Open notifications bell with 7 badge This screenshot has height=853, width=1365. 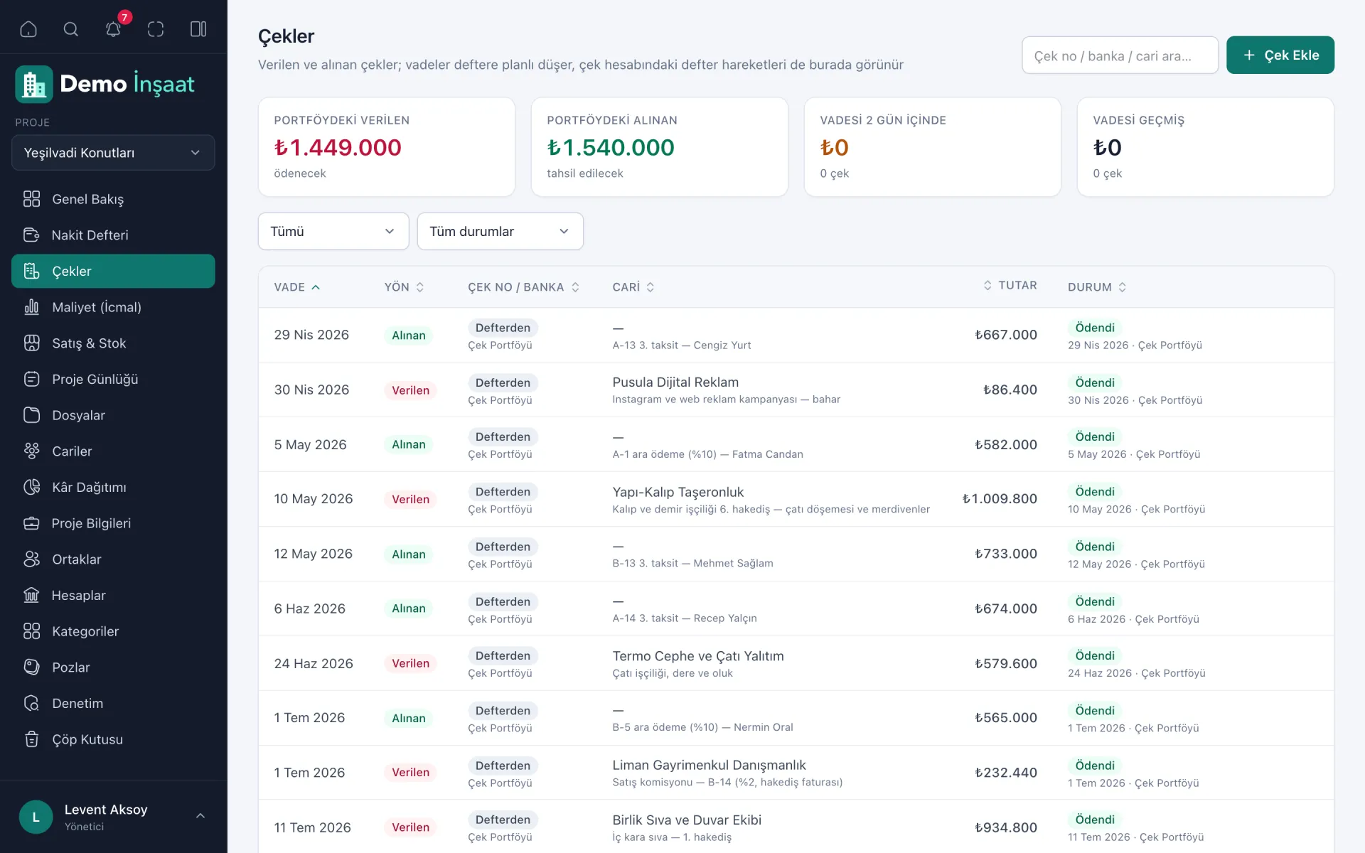coord(114,29)
